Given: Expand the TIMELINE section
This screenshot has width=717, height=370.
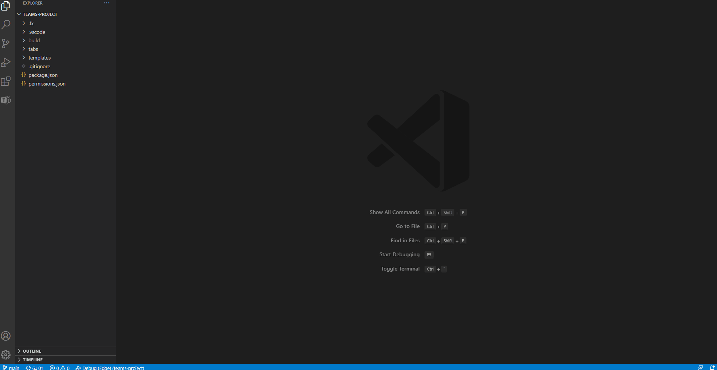Looking at the screenshot, I should click(32, 360).
